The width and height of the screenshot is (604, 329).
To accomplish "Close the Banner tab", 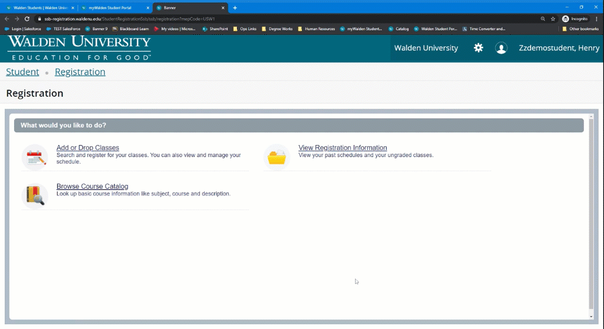I will pyautogui.click(x=223, y=7).
